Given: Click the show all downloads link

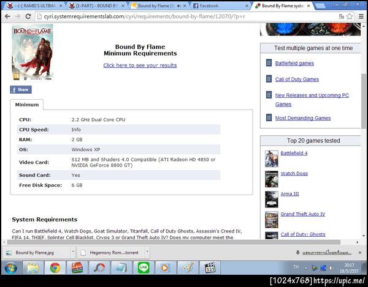Looking at the screenshot, I should coord(327,253).
